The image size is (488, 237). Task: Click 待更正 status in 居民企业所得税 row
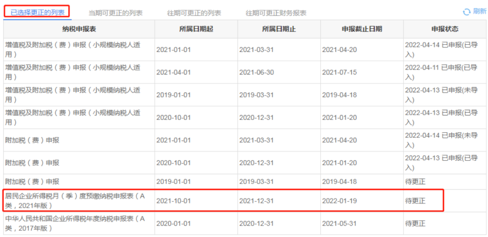(415, 201)
